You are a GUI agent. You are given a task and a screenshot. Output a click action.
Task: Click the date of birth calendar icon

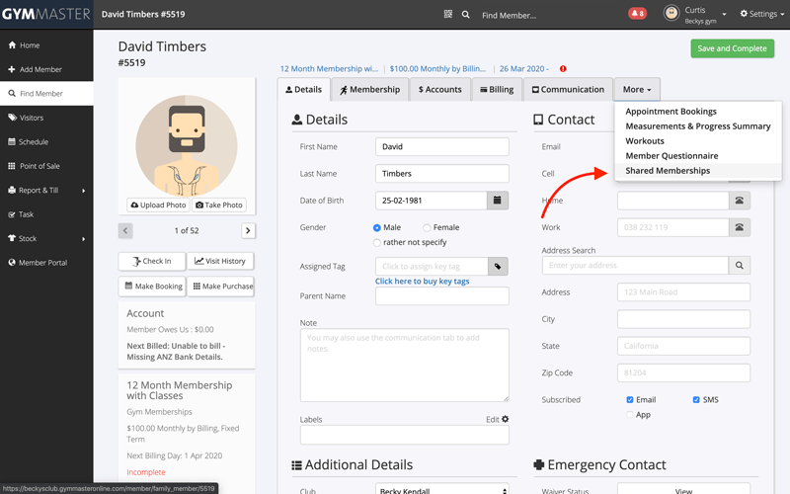click(499, 201)
